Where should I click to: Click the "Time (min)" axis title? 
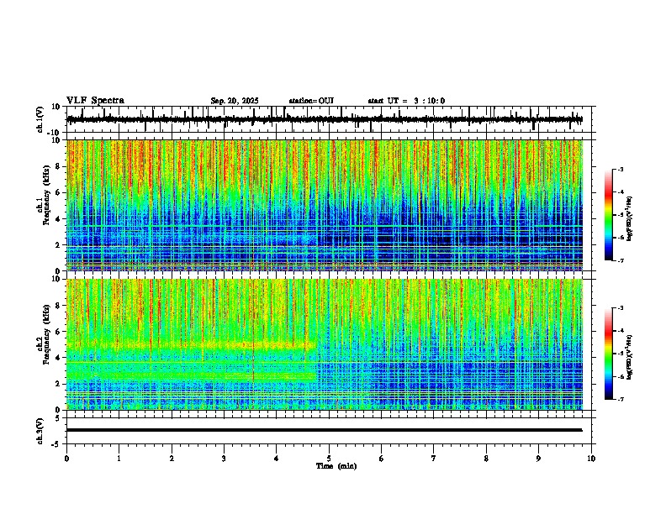[x=336, y=466]
